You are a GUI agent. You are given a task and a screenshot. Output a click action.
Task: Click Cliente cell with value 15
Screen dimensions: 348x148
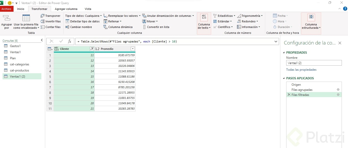[x=74, y=77]
